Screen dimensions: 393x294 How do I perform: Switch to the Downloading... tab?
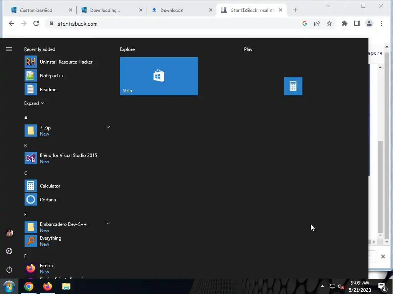(111, 10)
